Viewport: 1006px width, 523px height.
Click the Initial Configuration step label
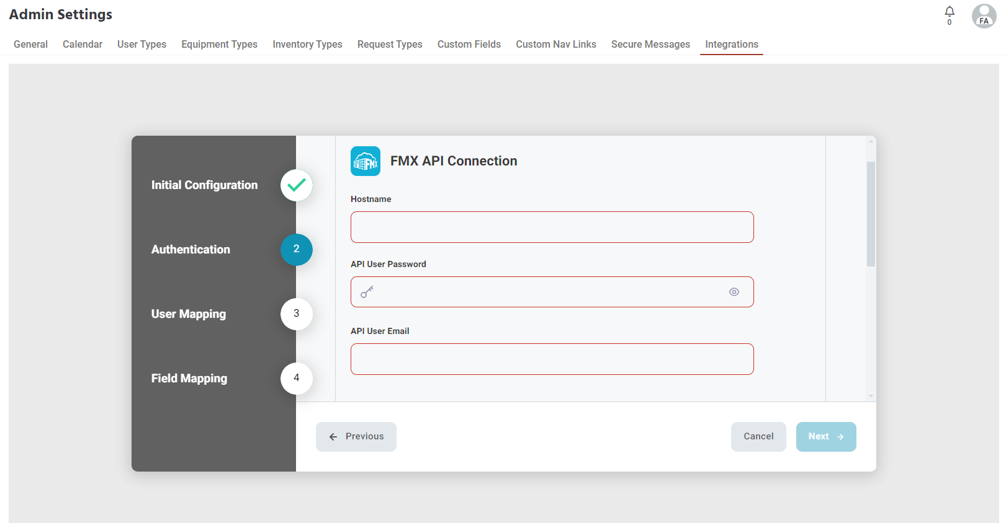point(204,185)
